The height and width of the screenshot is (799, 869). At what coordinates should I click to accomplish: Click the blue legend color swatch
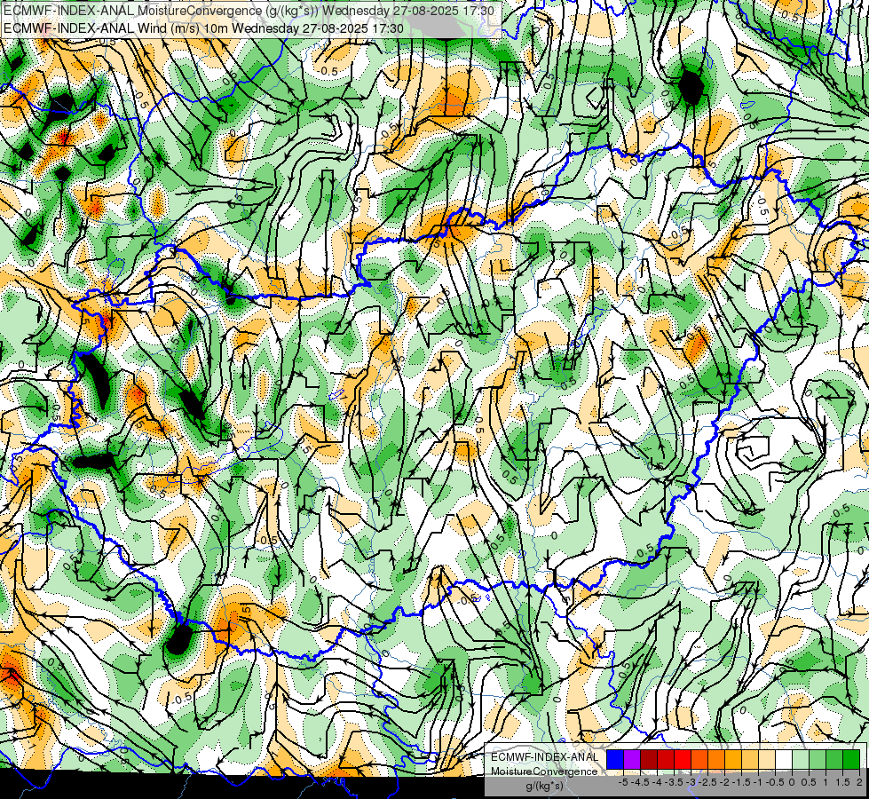tap(615, 760)
